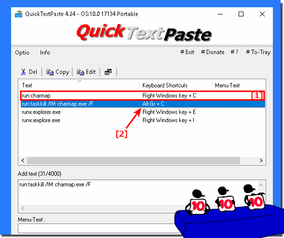Image resolution: width=284 pixels, height=238 pixels.
Task: Open the # ? help menu item
Action: click(234, 52)
